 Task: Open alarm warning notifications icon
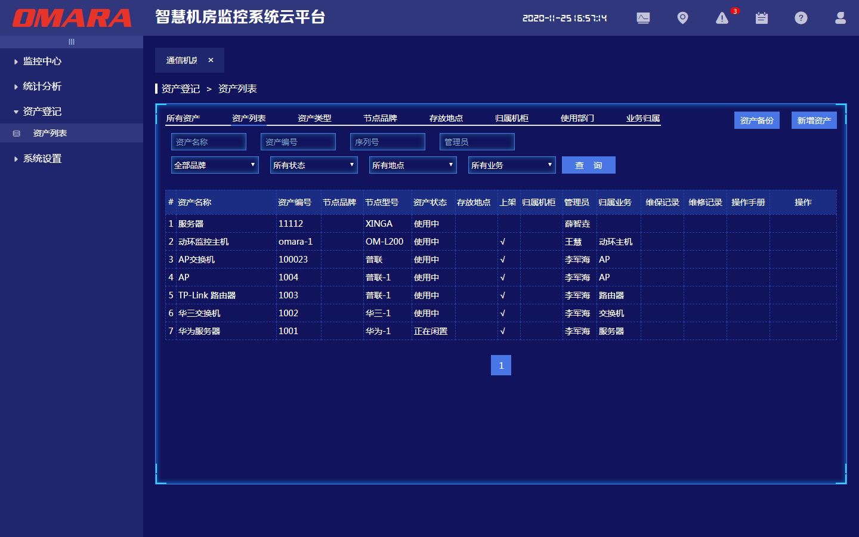[x=722, y=18]
